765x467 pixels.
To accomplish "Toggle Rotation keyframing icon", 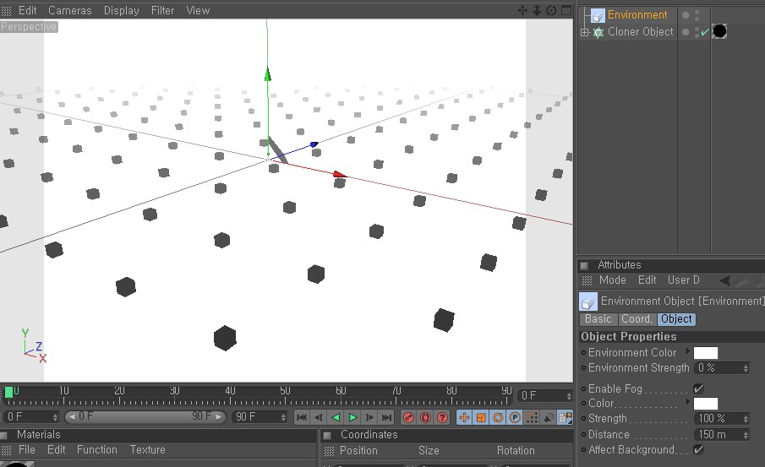I will click(498, 417).
